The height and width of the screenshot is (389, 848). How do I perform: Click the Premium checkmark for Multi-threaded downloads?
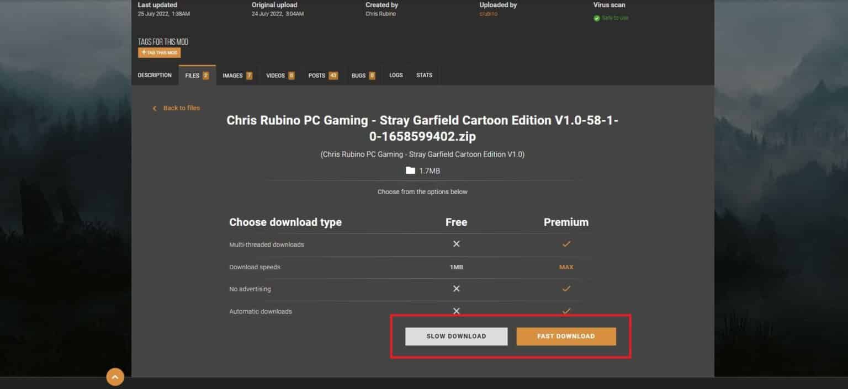pos(566,244)
